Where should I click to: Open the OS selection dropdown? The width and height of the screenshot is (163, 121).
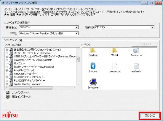point(76,33)
